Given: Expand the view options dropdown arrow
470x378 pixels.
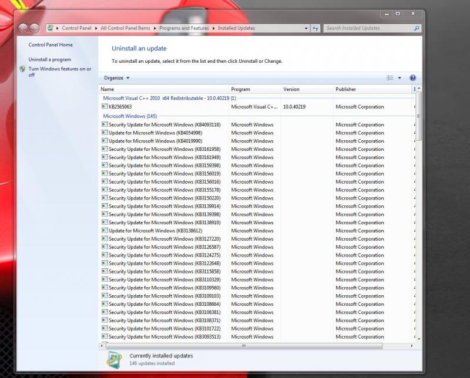Looking at the screenshot, I should click(x=399, y=78).
